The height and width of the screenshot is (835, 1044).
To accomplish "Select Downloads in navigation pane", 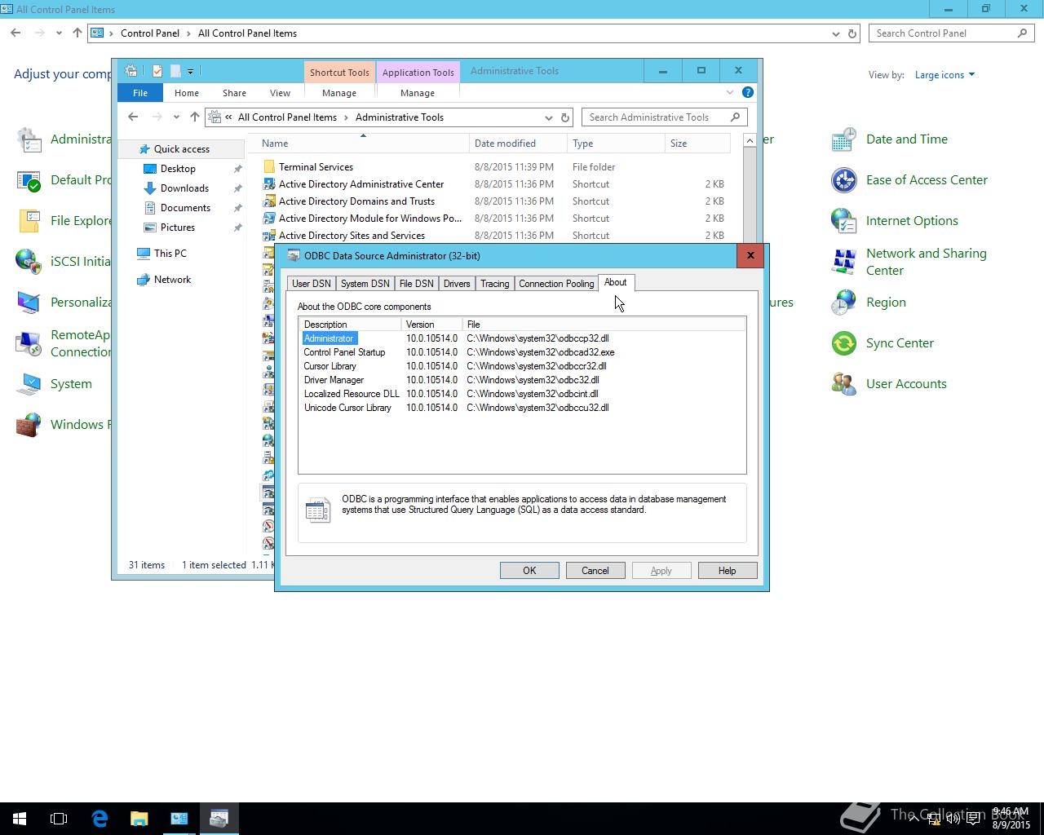I will coord(184,188).
